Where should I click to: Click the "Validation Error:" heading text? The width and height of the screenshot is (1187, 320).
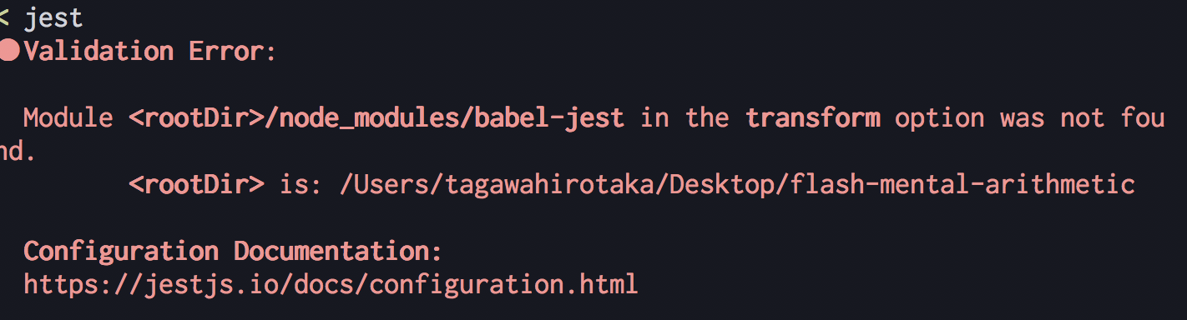click(x=149, y=51)
